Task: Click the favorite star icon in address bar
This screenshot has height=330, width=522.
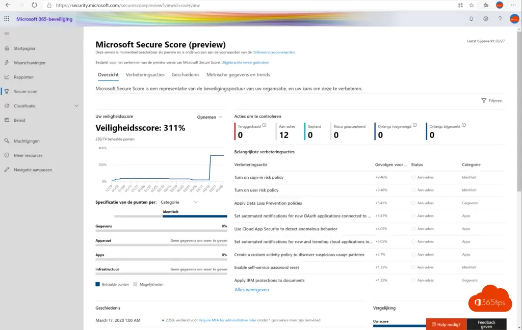Action: 472,5
